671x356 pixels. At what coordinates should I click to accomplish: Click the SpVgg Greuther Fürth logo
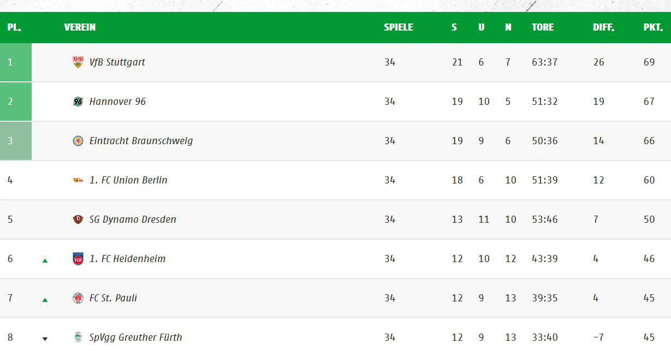click(78, 337)
